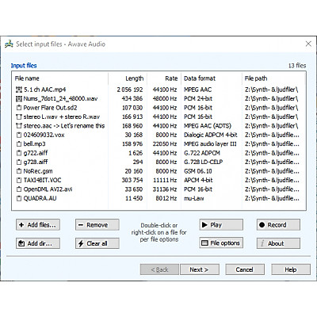Select the NoRec.gsm file name
Screen dimensions: 317x317
coord(38,171)
